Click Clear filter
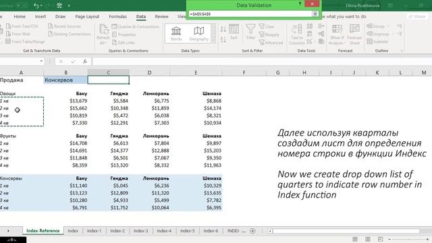This screenshot has height=243, width=432. 267,26
